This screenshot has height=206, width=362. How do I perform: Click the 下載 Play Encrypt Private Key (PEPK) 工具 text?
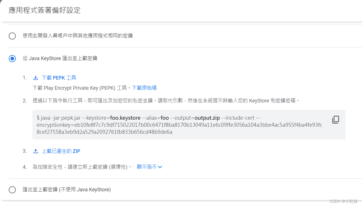82,88
